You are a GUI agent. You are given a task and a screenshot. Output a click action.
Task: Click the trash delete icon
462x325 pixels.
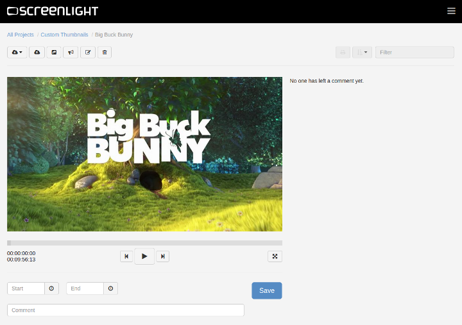click(x=105, y=52)
